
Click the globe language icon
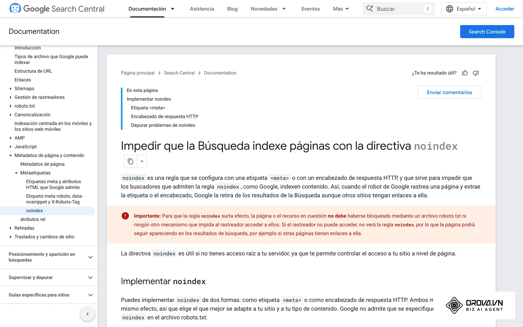pos(450,9)
